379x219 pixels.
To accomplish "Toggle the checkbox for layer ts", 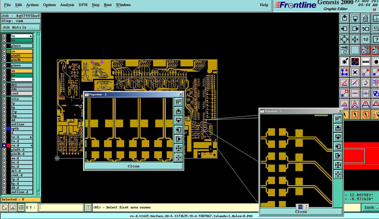I will click(x=4, y=40).
